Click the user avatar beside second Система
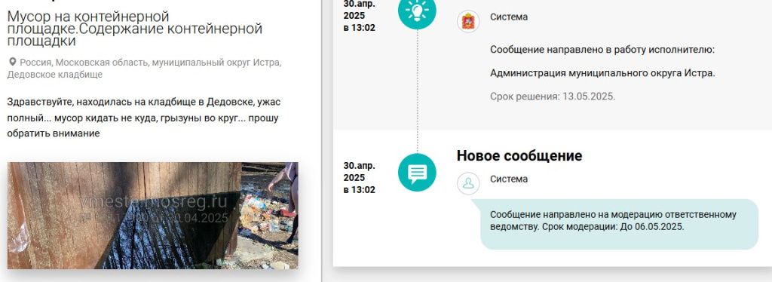The image size is (772, 282). 468,183
